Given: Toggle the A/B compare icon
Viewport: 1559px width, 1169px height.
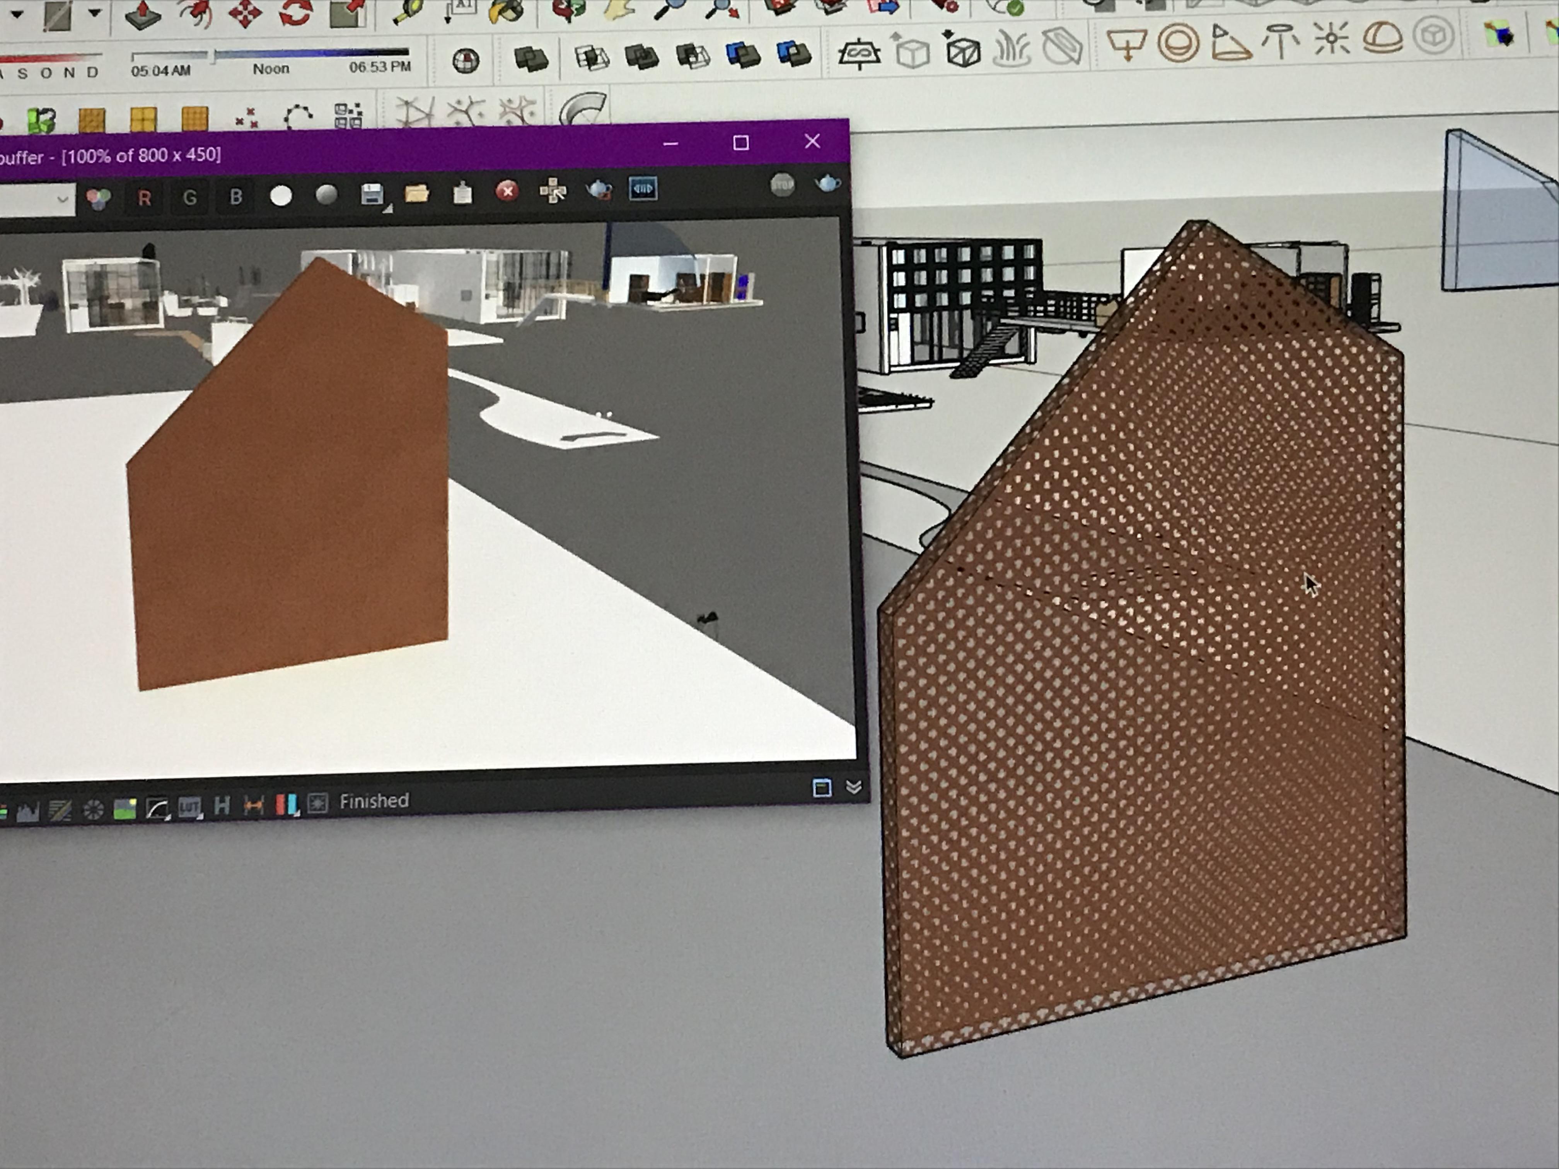Looking at the screenshot, I should pos(642,189).
